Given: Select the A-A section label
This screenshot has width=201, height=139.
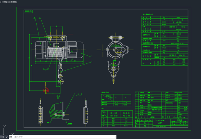Looking at the screenshot, I should 58,96.
